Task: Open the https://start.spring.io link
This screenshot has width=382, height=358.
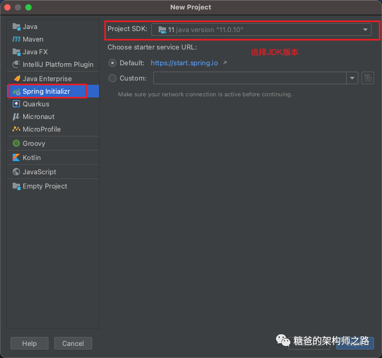Action: (184, 63)
